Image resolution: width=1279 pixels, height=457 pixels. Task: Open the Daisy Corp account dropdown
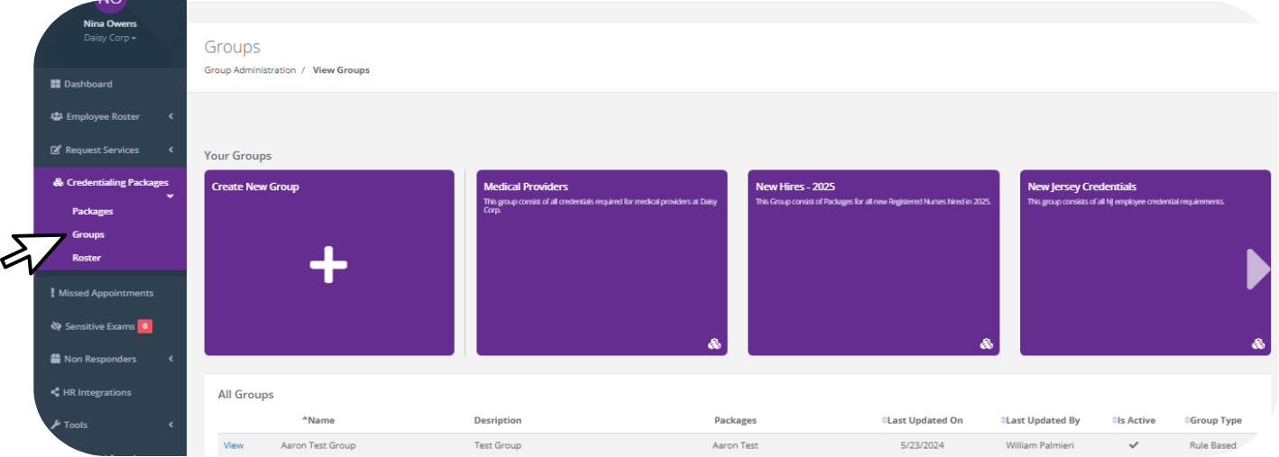pyautogui.click(x=110, y=38)
